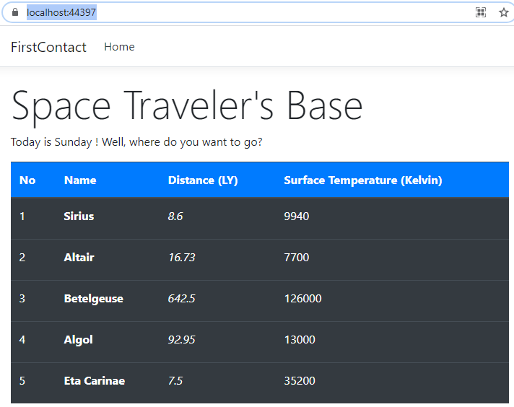Click the Altair row name
The height and width of the screenshot is (407, 514).
coord(79,258)
